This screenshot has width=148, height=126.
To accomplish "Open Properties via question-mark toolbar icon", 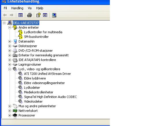I will pos(38,15).
